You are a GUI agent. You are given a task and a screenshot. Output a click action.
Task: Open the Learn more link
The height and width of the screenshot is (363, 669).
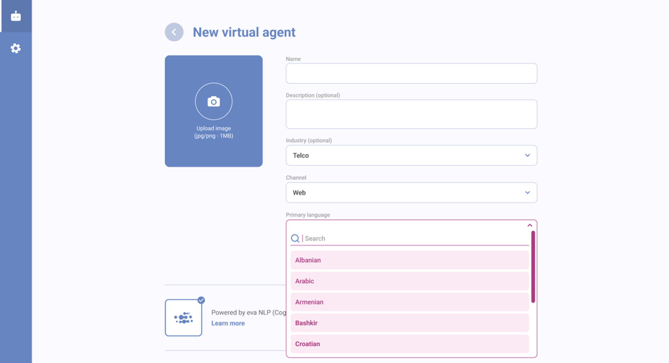[228, 323]
